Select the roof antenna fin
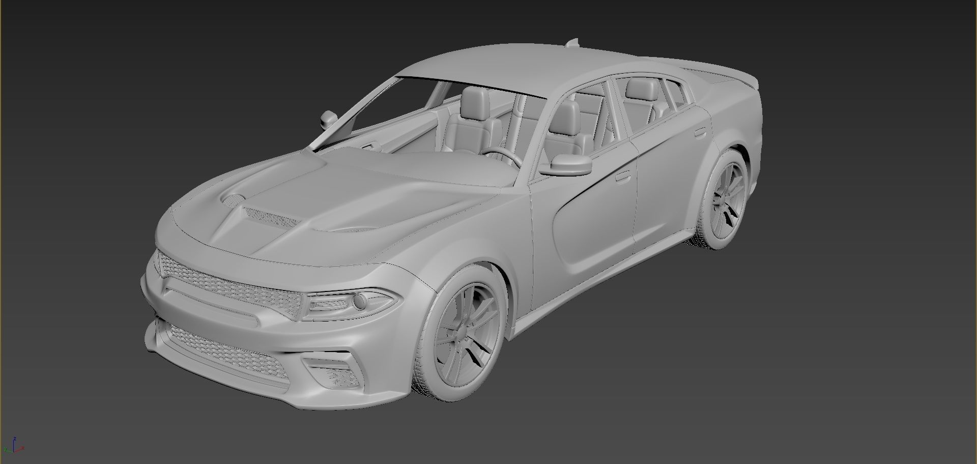This screenshot has width=977, height=464. [573, 43]
